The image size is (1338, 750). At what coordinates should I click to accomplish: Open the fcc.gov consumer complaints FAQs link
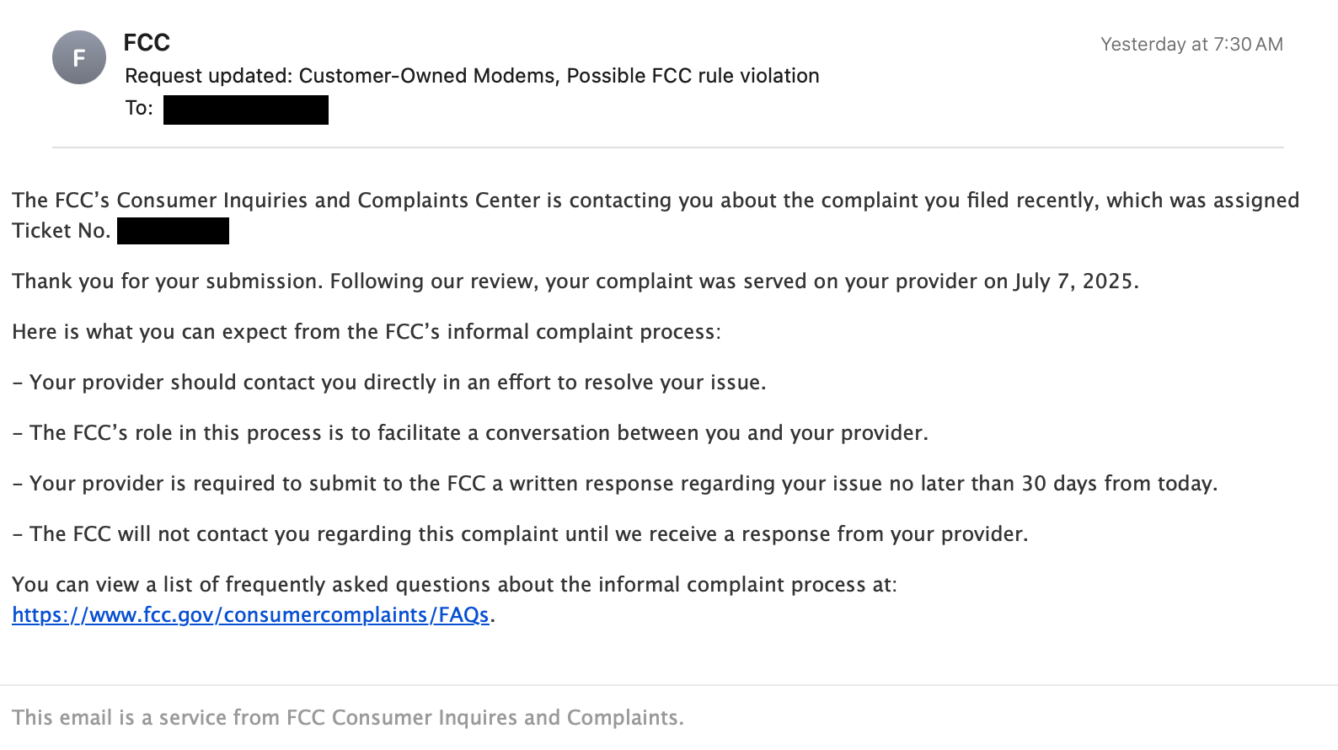coord(250,615)
